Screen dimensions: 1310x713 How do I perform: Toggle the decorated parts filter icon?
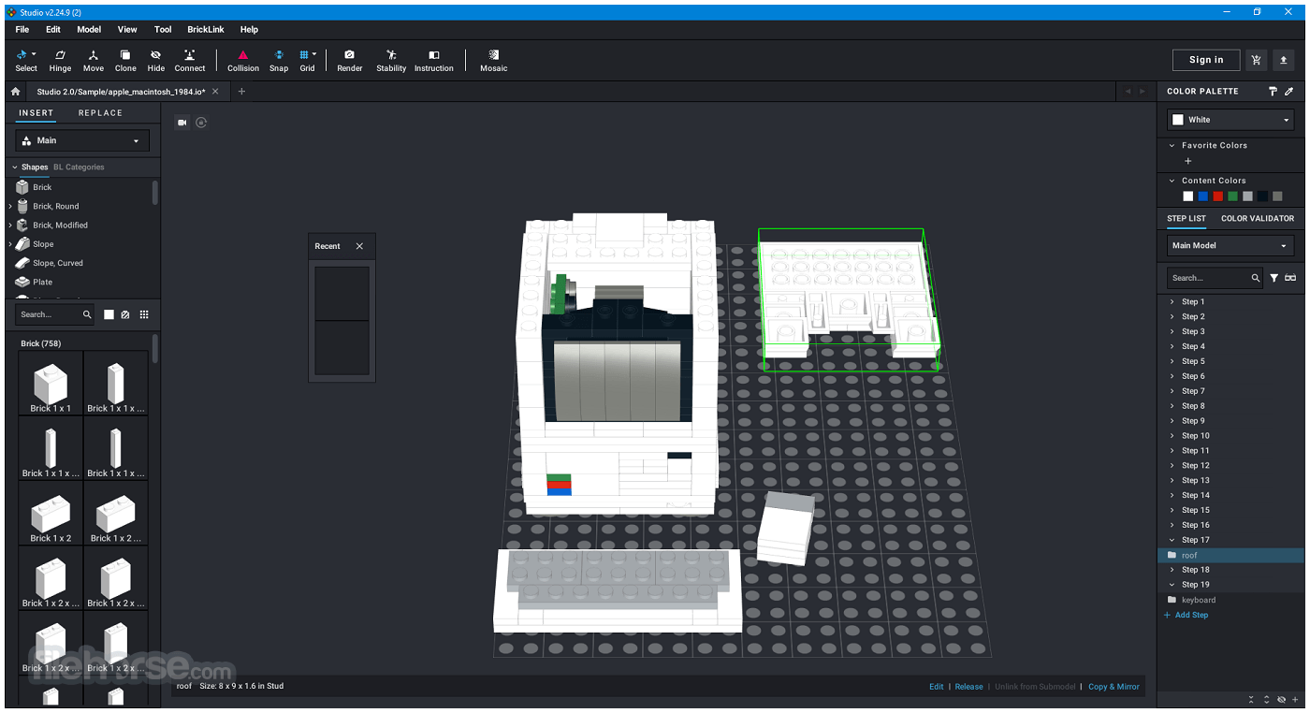coord(125,314)
